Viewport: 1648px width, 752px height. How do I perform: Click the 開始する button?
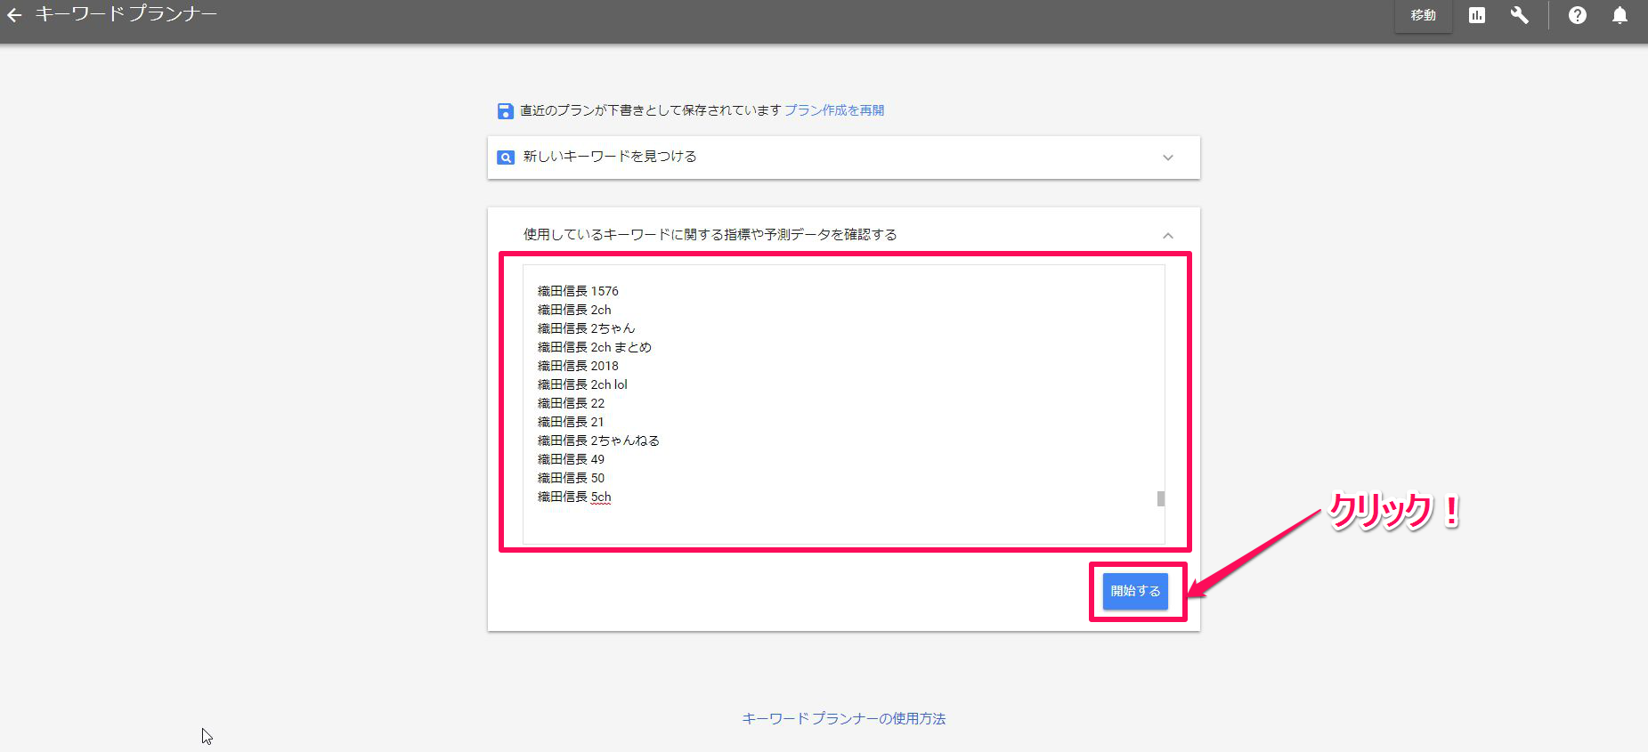pyautogui.click(x=1135, y=591)
